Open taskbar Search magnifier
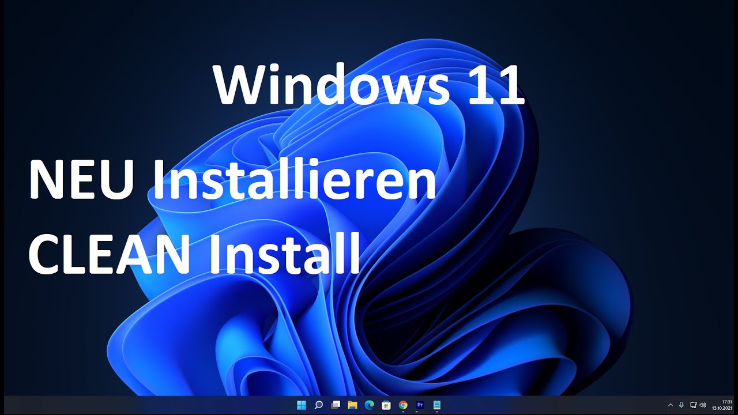Screen dimensions: 738x415 point(319,405)
